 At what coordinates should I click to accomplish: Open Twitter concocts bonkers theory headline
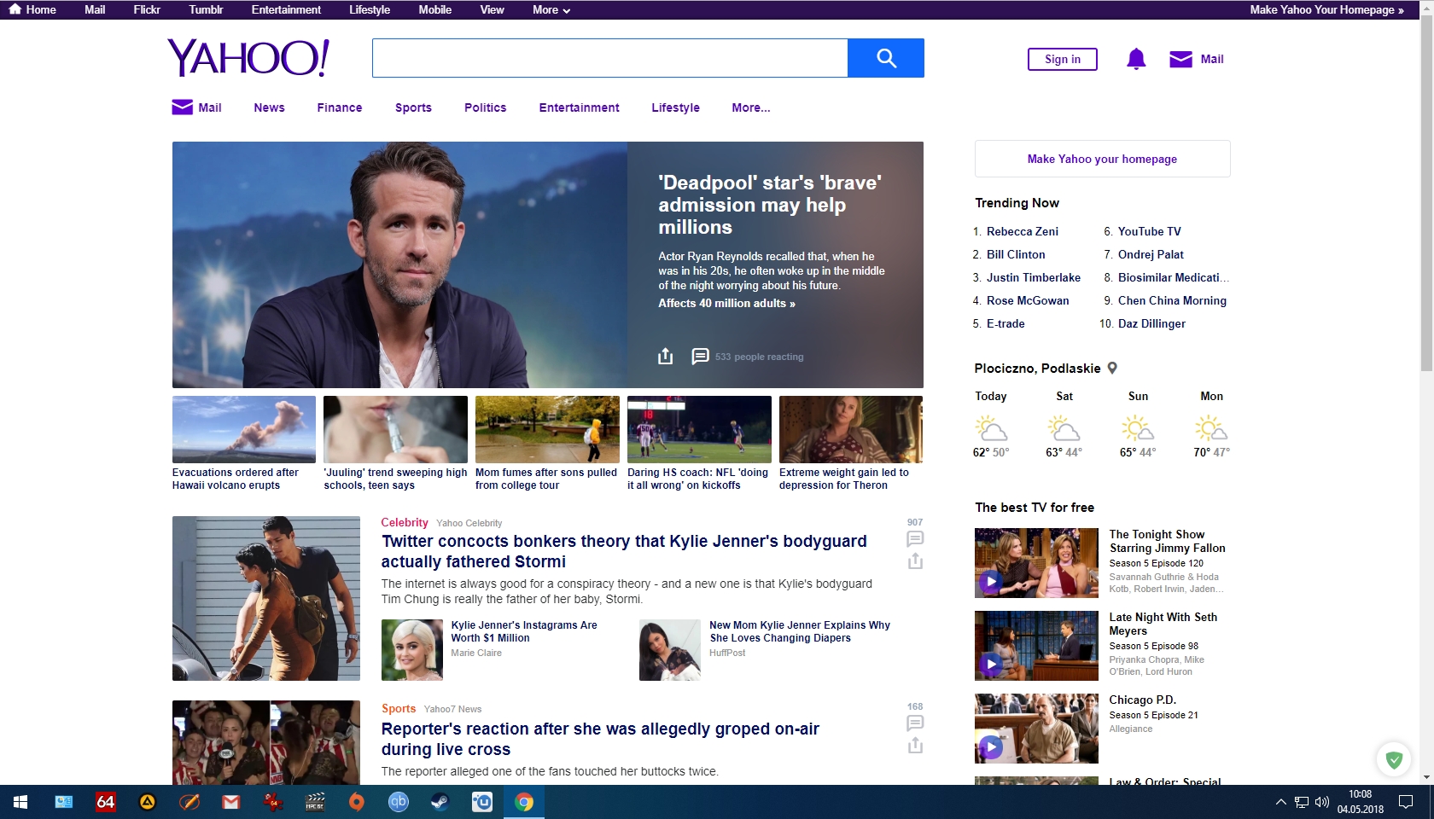click(x=624, y=551)
